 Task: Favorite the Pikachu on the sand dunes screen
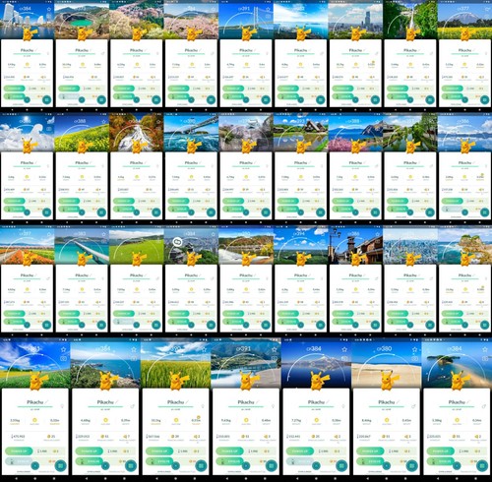point(414,349)
